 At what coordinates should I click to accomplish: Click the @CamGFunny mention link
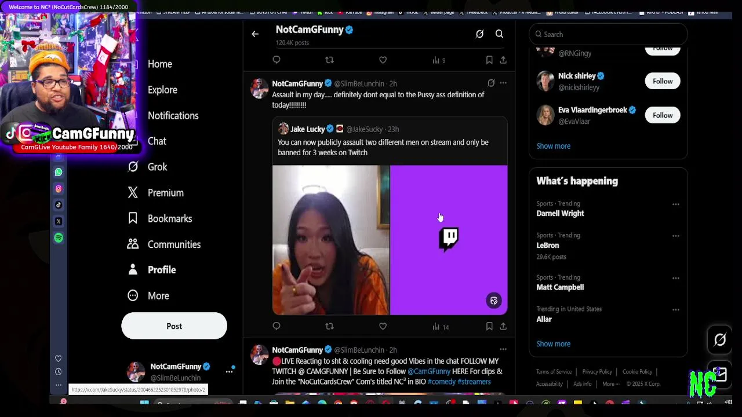(x=429, y=372)
